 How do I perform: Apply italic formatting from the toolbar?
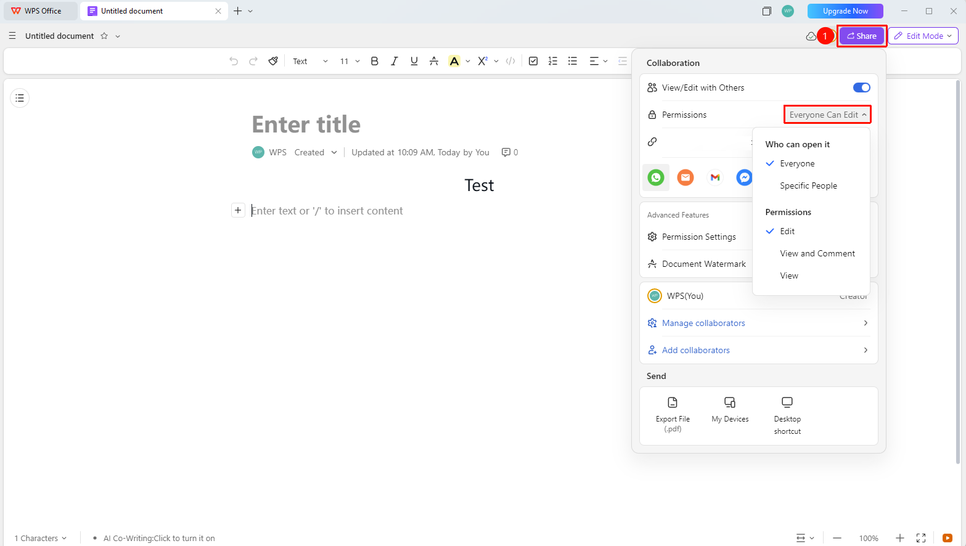click(x=395, y=61)
